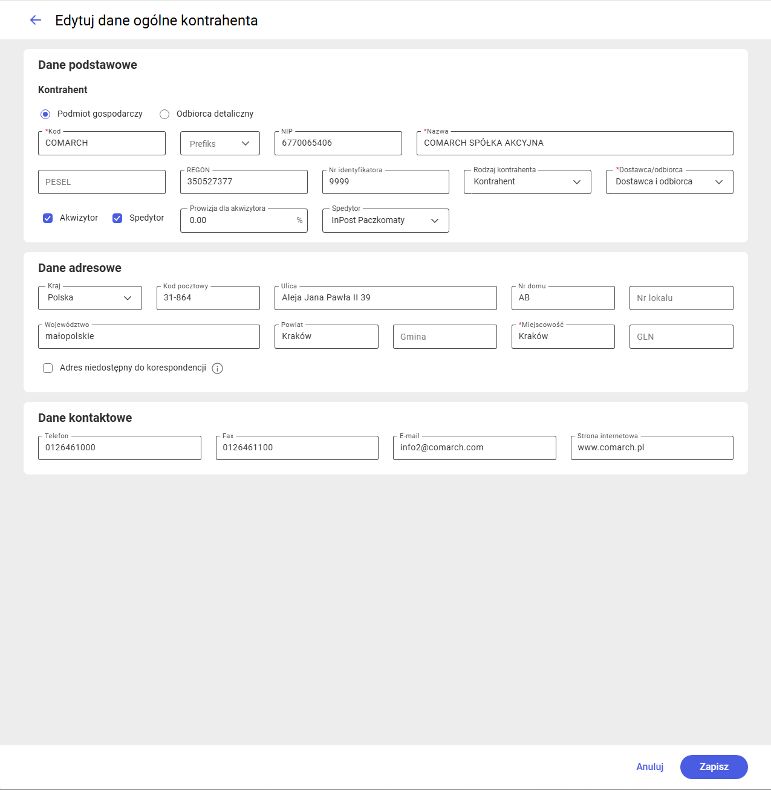This screenshot has width=771, height=790.
Task: Focus the Prowizja dla akwizytora field
Action: click(x=244, y=221)
